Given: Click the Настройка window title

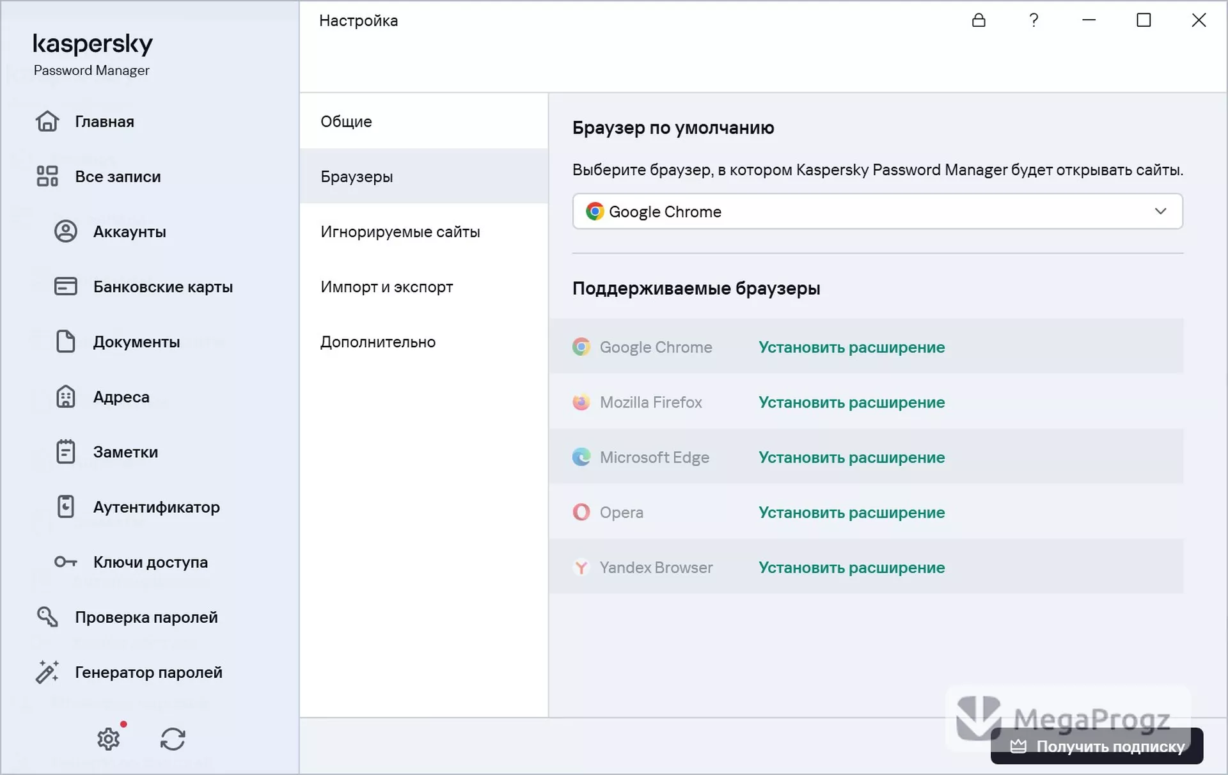Looking at the screenshot, I should tap(358, 20).
